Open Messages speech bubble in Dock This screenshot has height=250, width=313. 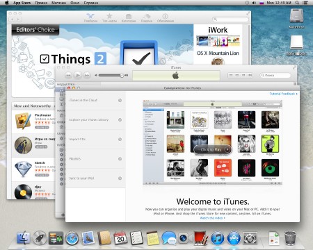pyautogui.click(x=169, y=238)
